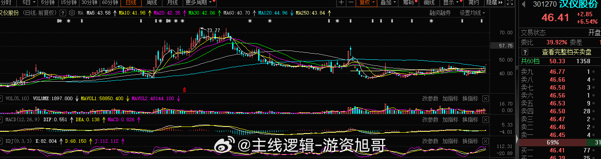601x159 pixels.
Task: Switch to 周线 weekly chart
Action: point(151,3)
